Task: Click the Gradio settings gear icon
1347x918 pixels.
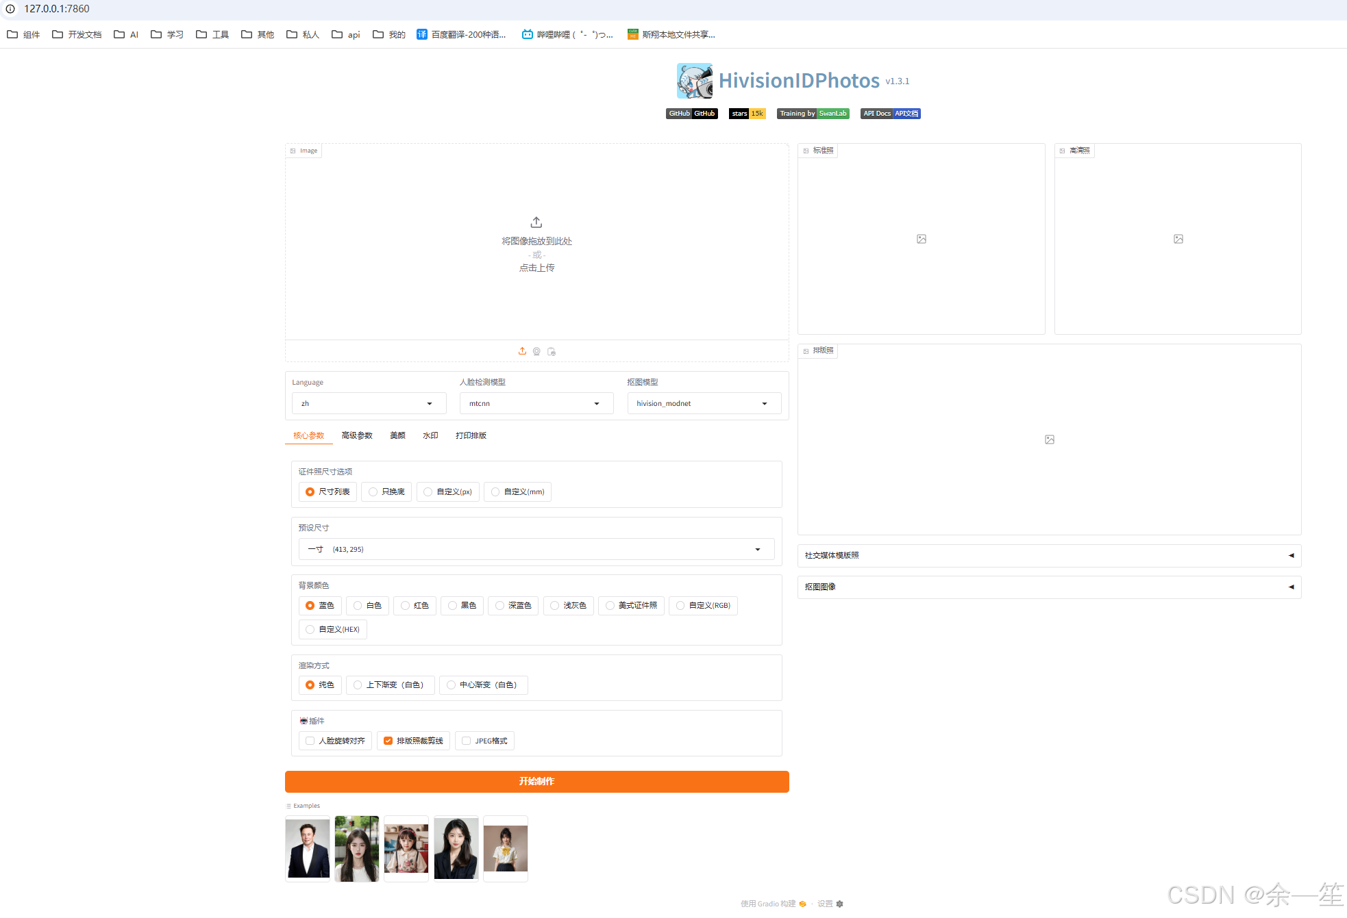Action: click(840, 904)
